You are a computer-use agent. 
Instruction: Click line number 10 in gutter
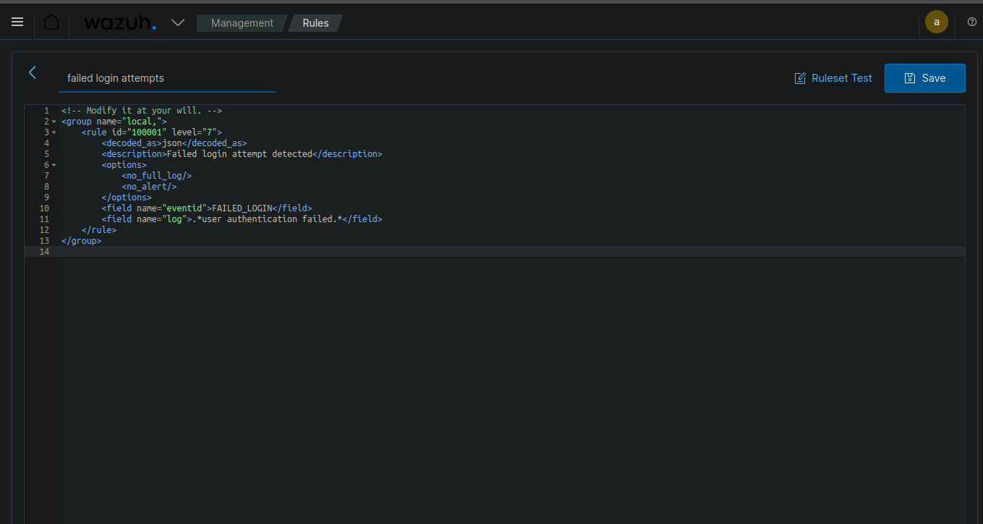44,208
